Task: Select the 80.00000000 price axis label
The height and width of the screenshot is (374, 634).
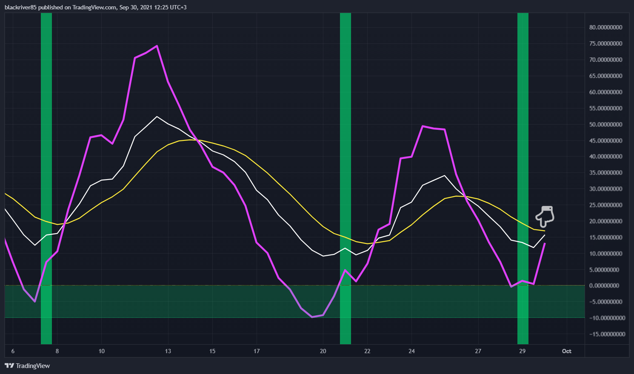Action: pos(605,27)
